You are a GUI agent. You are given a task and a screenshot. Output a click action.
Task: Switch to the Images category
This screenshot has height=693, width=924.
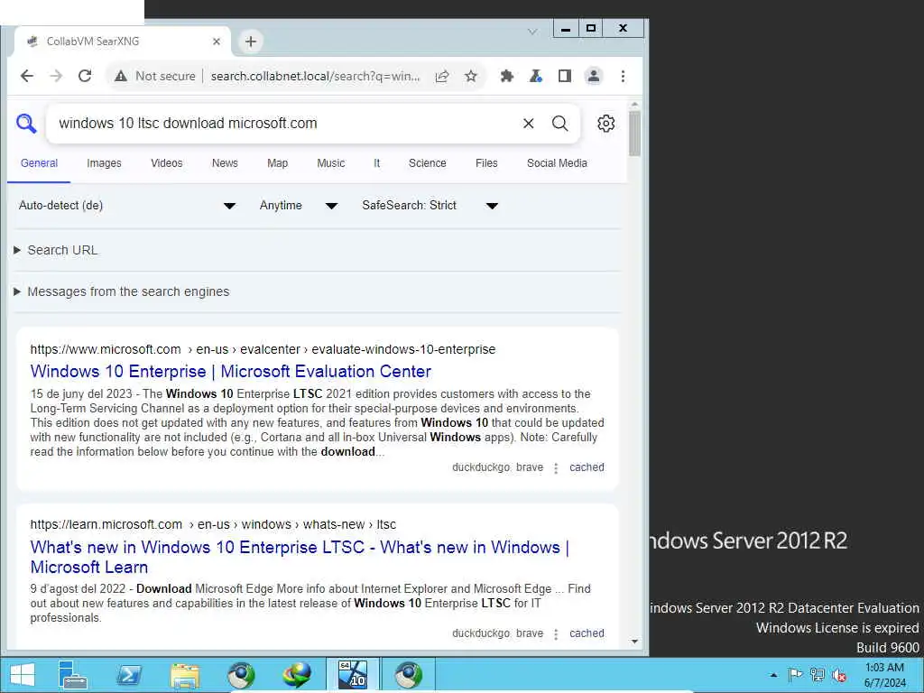point(104,163)
